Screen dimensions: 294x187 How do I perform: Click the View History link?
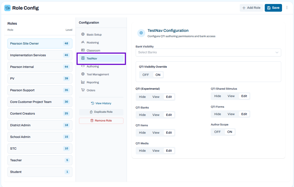point(101,103)
